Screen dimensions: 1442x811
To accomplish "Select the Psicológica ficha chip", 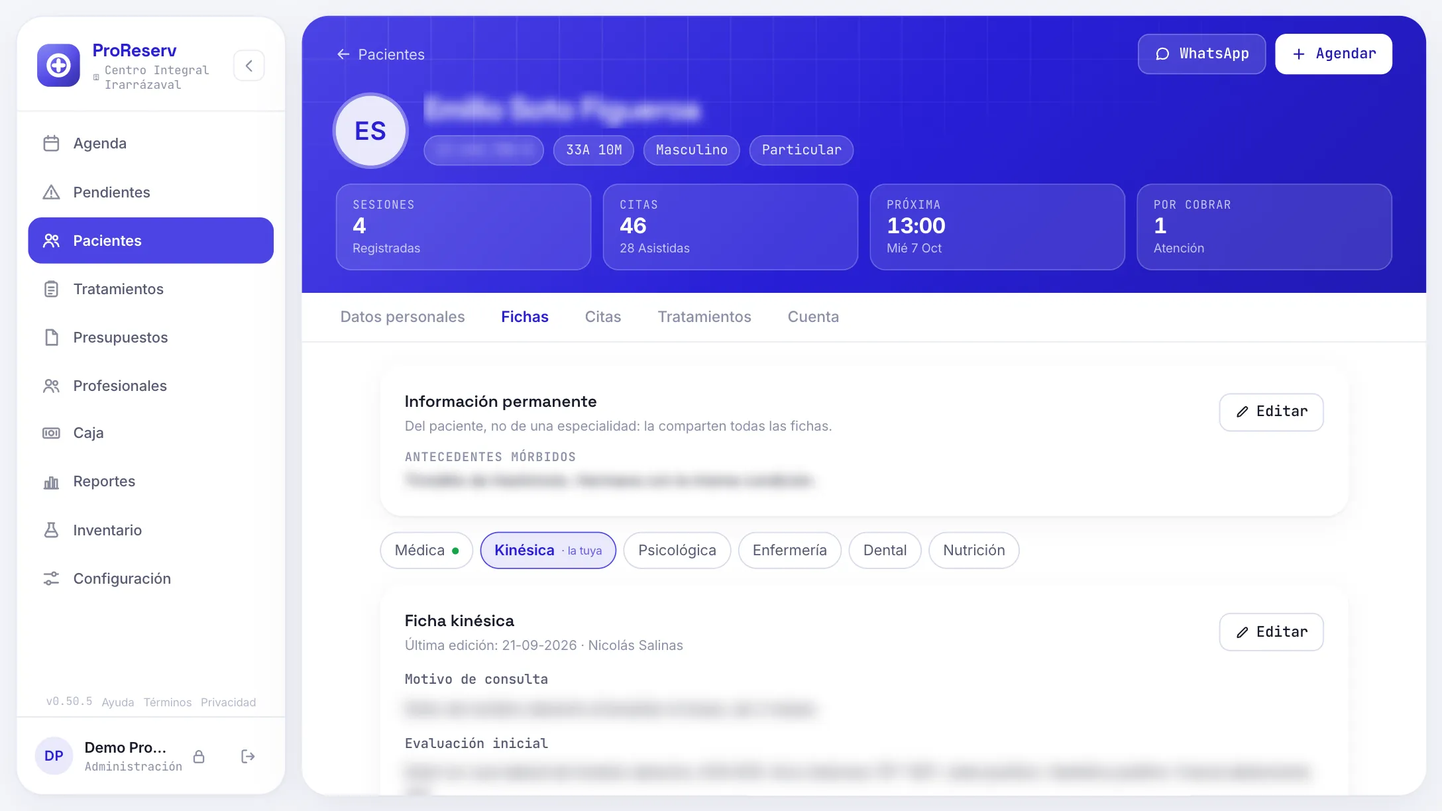I will point(677,550).
